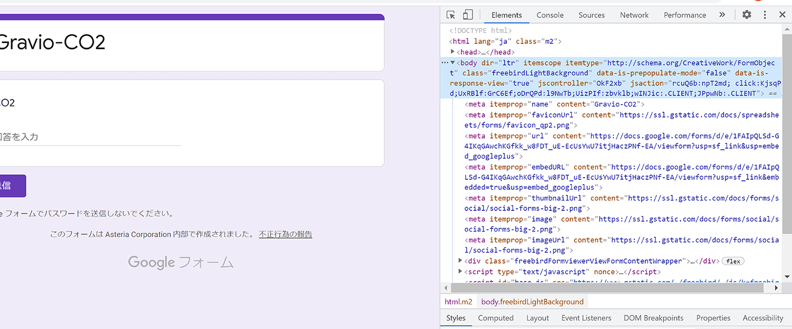This screenshot has height=329, width=792.
Task: Select the Layout pane tab
Action: (538, 318)
